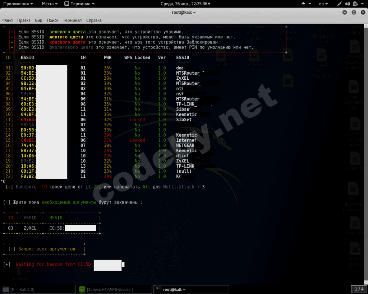Click the [22] ID in the last row
Viewport: 368px width, 294px height.
coord(8,176)
